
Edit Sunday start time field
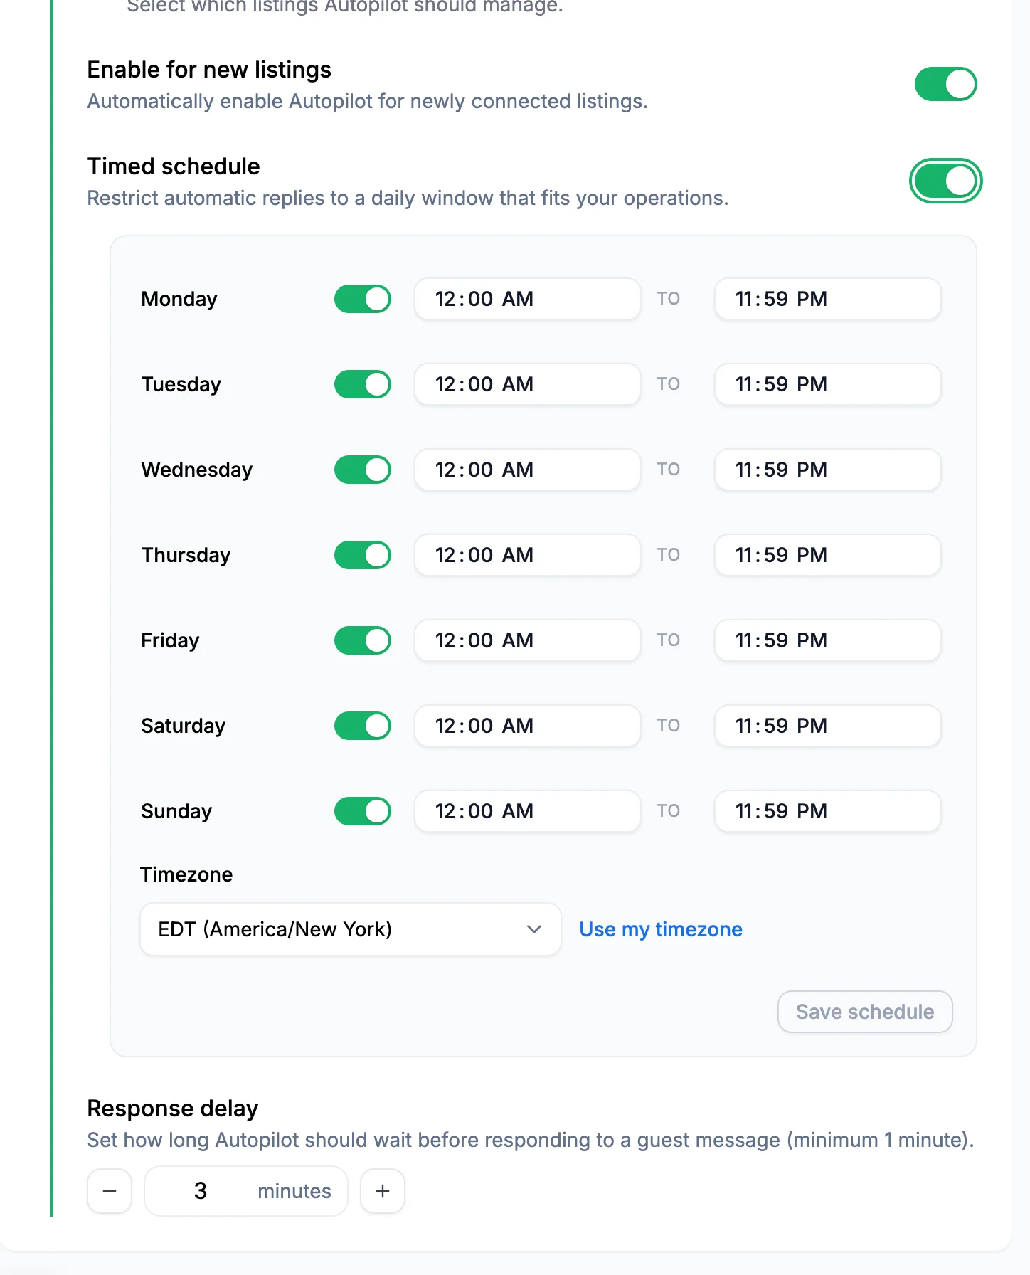[x=527, y=811]
